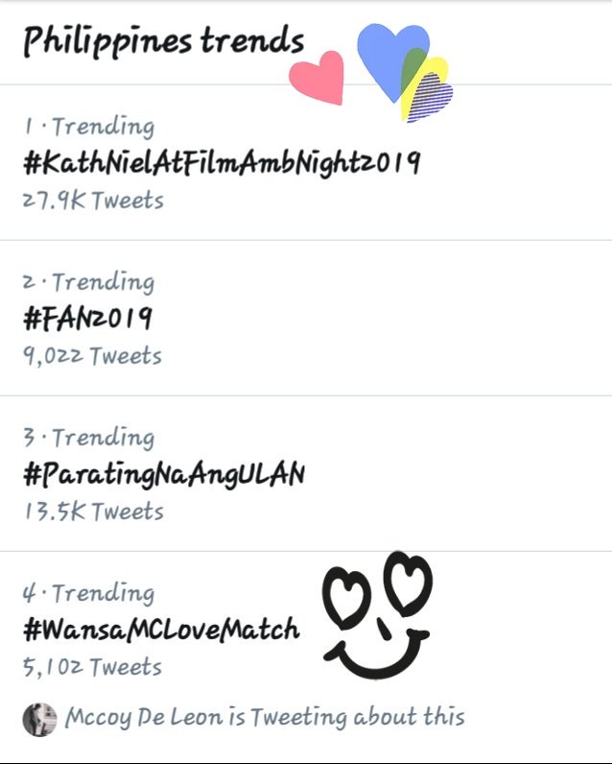Click the smile curve of the doodle
Screen dimensions: 612x764
point(376,653)
